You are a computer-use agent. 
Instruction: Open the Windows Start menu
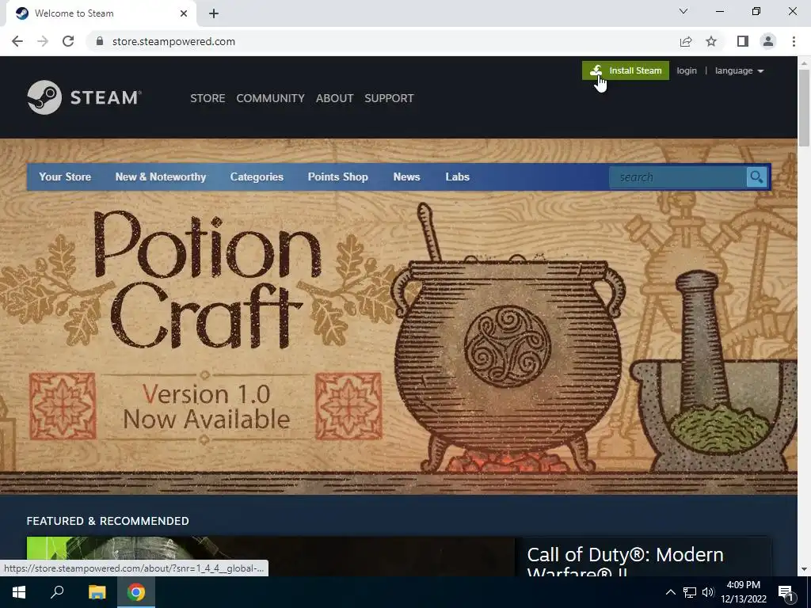[19, 592]
